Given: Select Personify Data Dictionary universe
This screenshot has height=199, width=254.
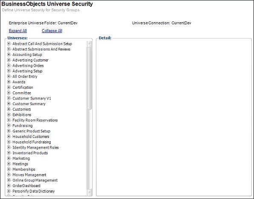Looking at the screenshot, I should pos(34,191).
